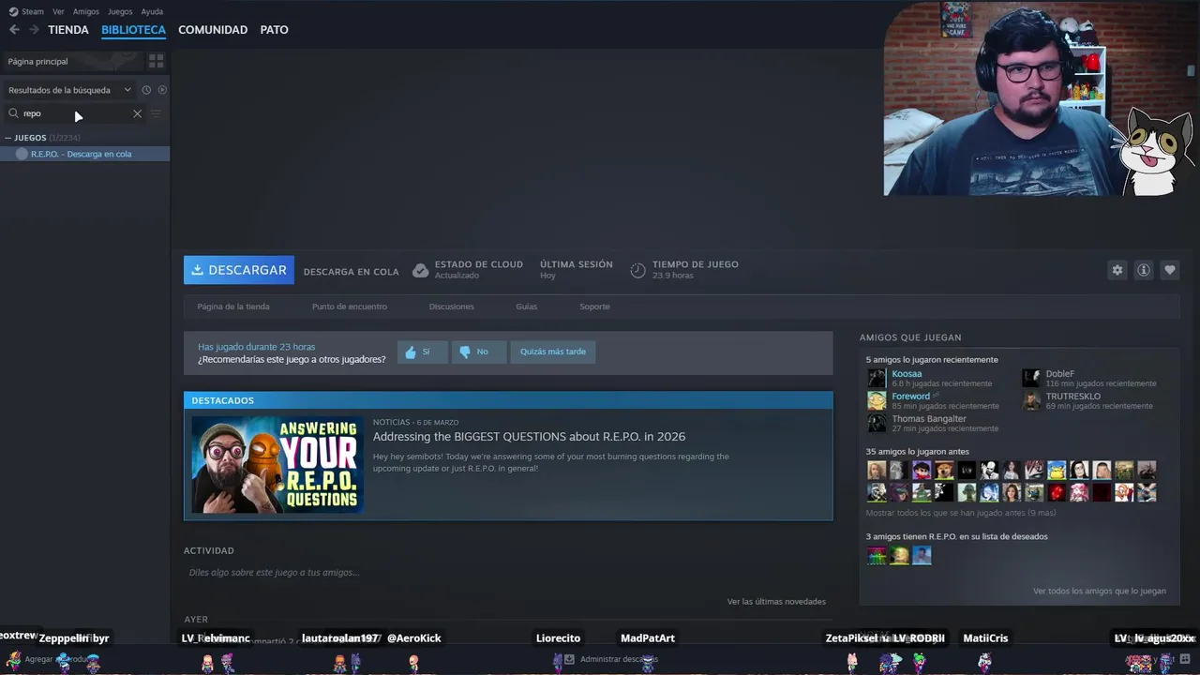Open Discusiones link

pos(452,307)
